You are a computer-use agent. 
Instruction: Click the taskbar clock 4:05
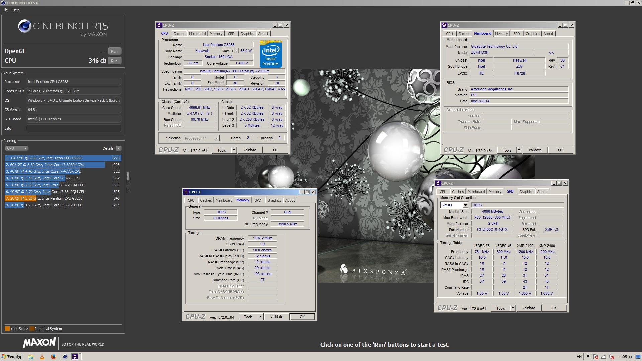point(625,357)
